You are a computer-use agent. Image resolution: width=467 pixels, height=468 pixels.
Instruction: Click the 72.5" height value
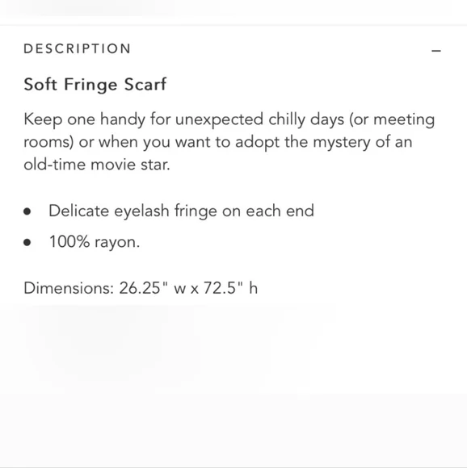224,288
